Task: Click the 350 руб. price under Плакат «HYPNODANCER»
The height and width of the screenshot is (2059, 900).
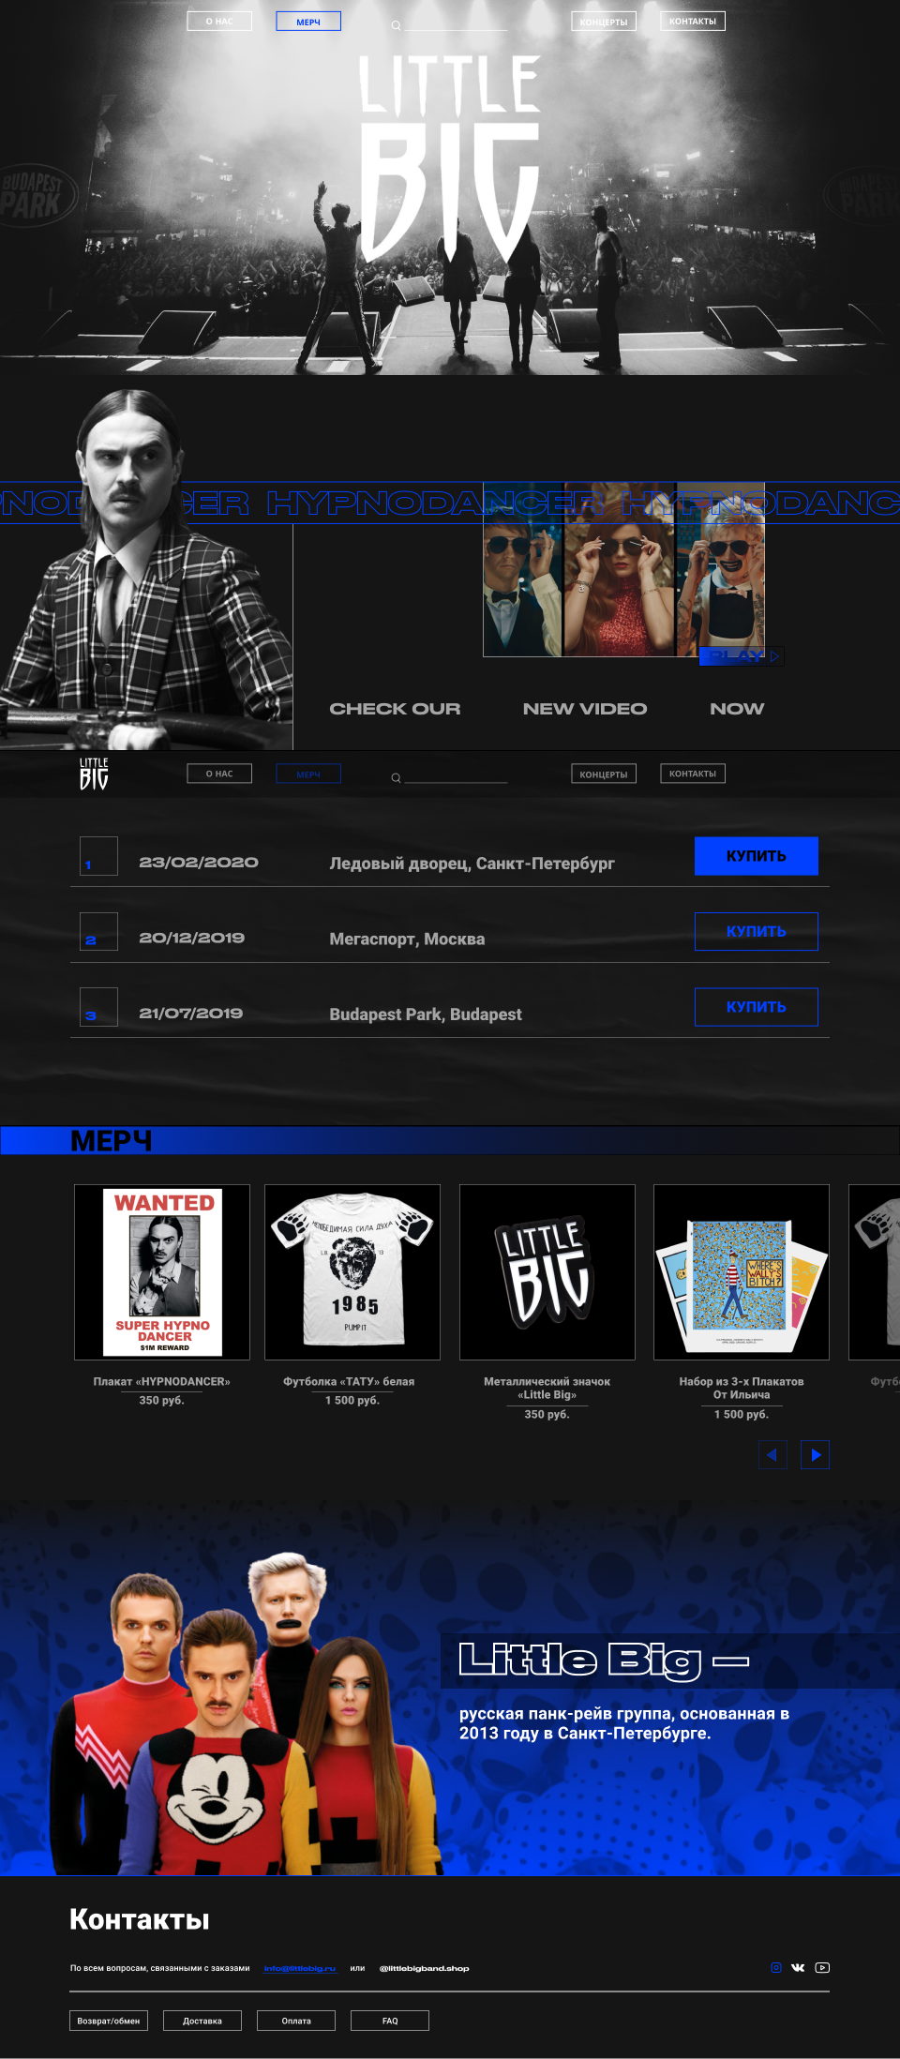Action: tap(161, 1400)
